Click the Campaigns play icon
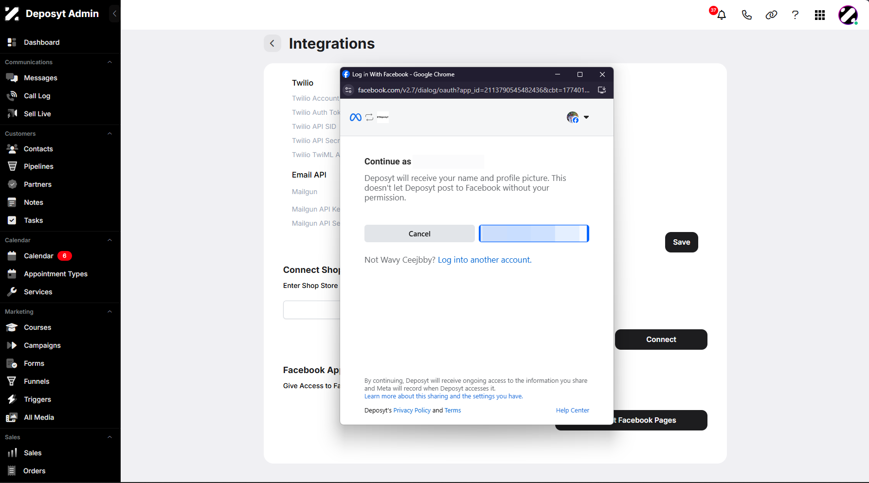The width and height of the screenshot is (869, 483). (12, 345)
